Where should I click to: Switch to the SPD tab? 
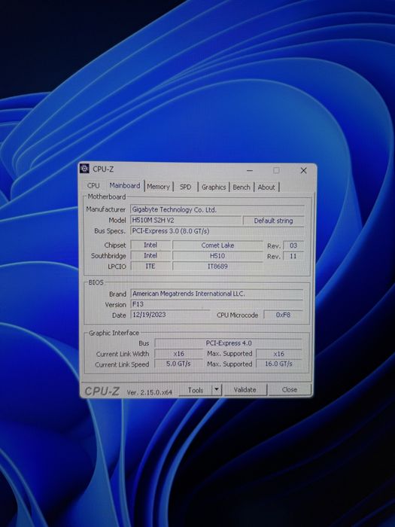[185, 187]
